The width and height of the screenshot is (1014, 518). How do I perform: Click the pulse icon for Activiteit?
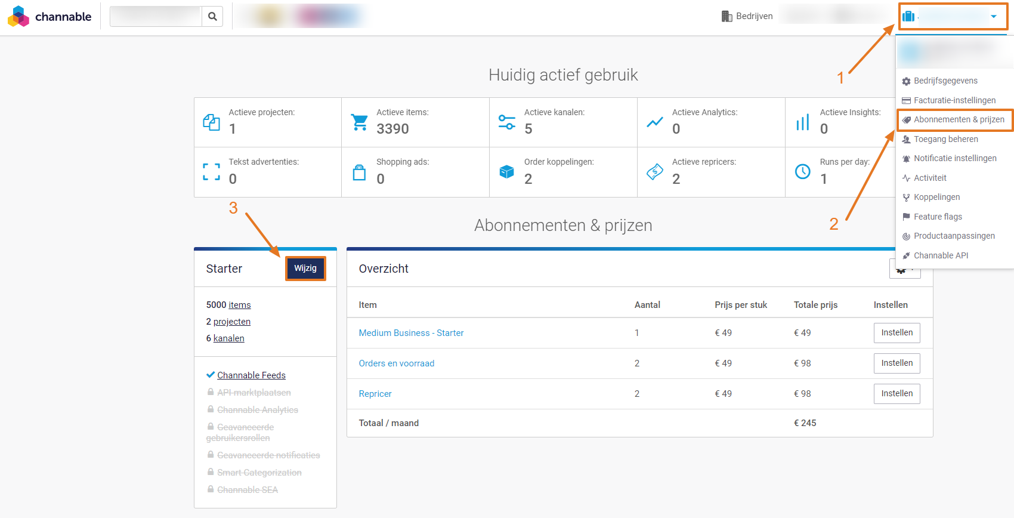[x=907, y=178]
